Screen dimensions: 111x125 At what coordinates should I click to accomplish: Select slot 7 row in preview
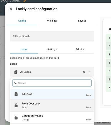(x=108, y=88)
